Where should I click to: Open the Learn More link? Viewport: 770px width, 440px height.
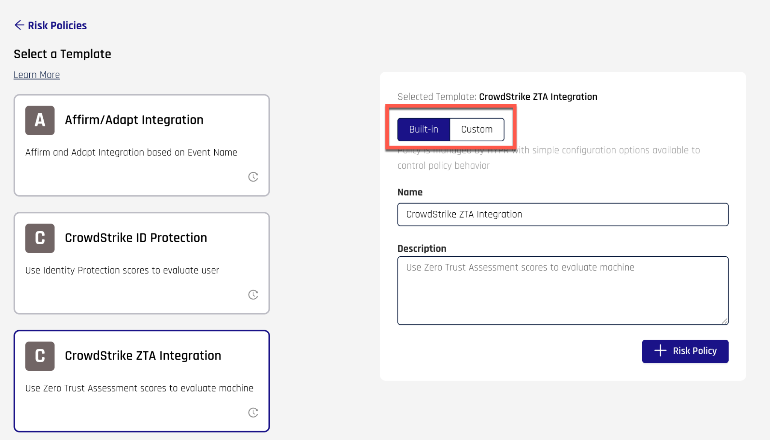(x=36, y=74)
